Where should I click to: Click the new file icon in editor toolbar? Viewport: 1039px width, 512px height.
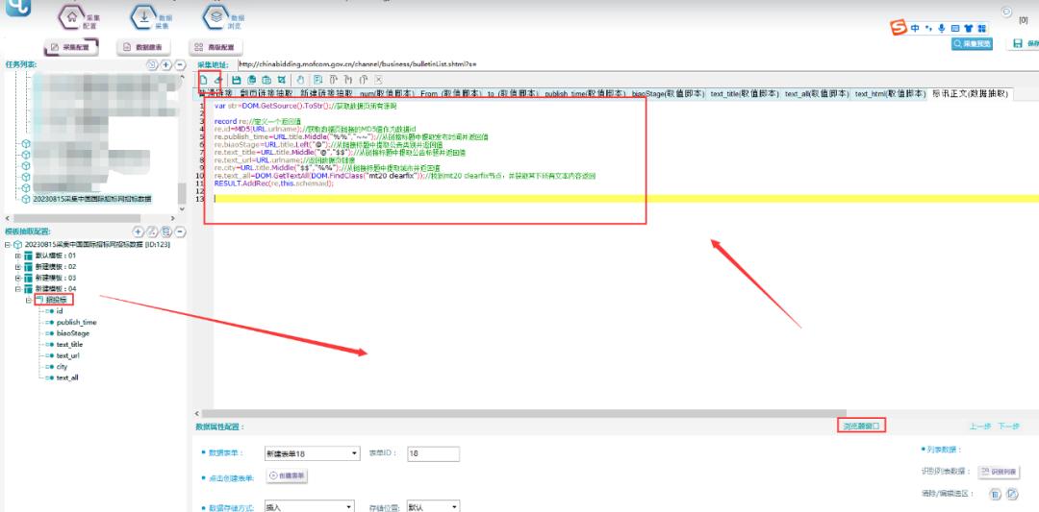[x=203, y=79]
